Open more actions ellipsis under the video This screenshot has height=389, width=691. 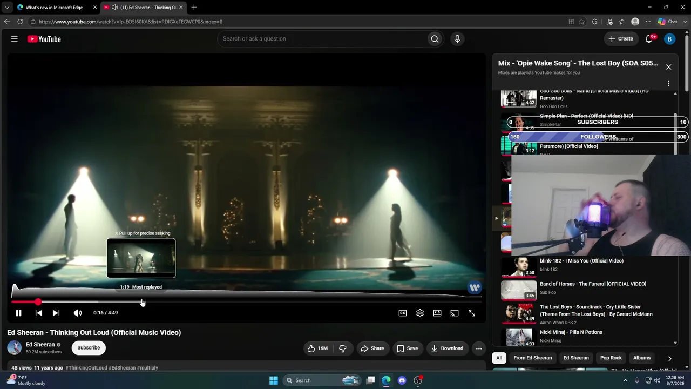pos(479,348)
